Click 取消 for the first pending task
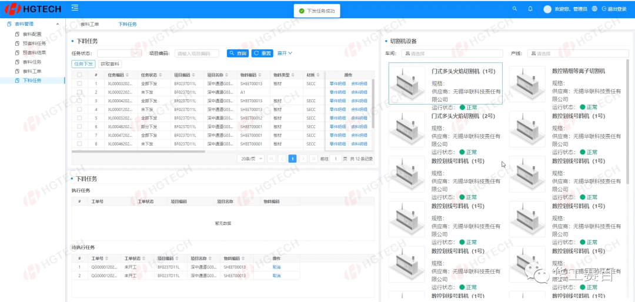This screenshot has width=635, height=302. [x=276, y=267]
